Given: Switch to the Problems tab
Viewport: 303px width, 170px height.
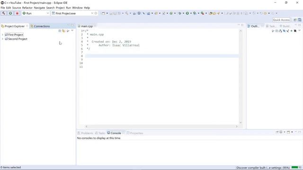Looking at the screenshot, I should tap(85, 133).
